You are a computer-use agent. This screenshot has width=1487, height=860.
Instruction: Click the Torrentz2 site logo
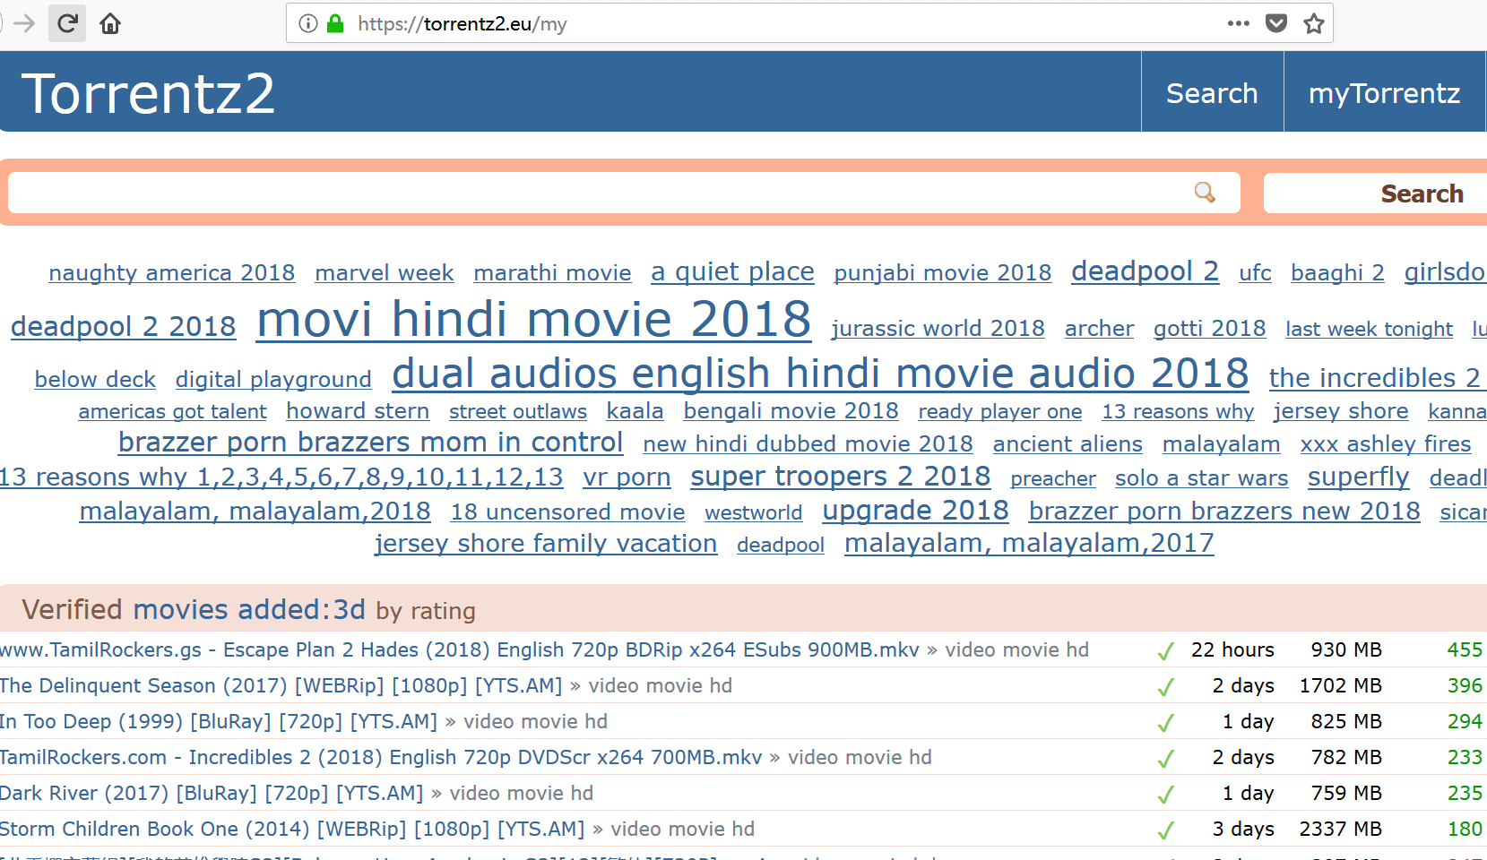point(148,93)
